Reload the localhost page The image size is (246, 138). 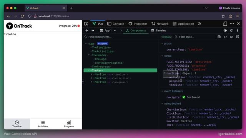pyautogui.click(x=22, y=16)
